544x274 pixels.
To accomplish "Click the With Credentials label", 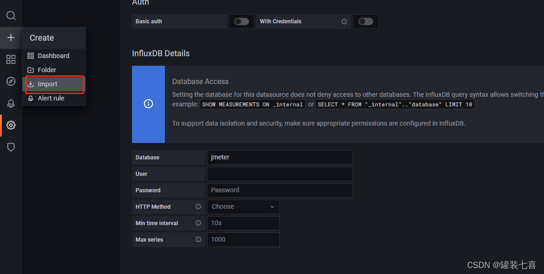I will (280, 21).
